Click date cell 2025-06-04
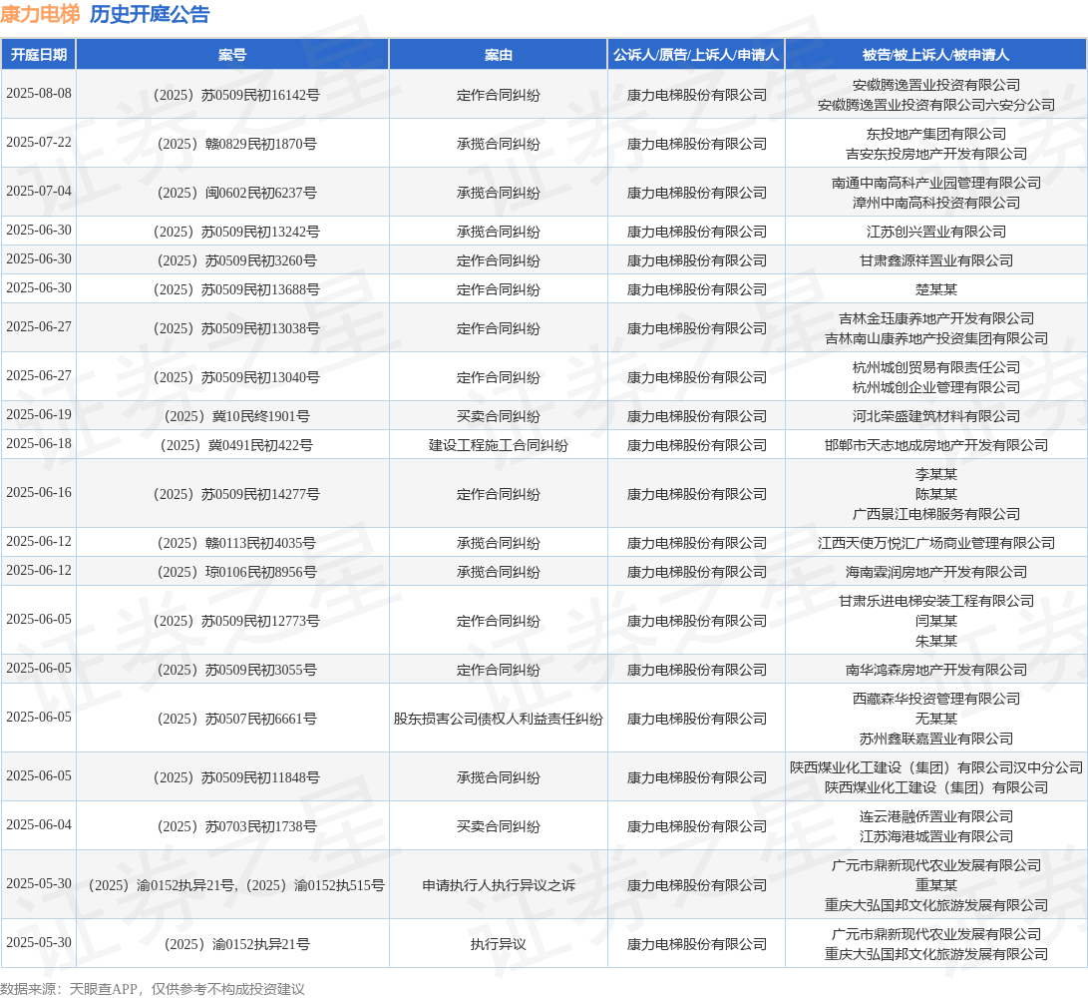Image resolution: width=1088 pixels, height=998 pixels. click(39, 825)
